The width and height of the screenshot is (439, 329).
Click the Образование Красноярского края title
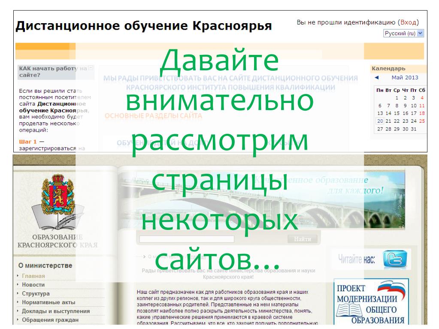pos(58,241)
